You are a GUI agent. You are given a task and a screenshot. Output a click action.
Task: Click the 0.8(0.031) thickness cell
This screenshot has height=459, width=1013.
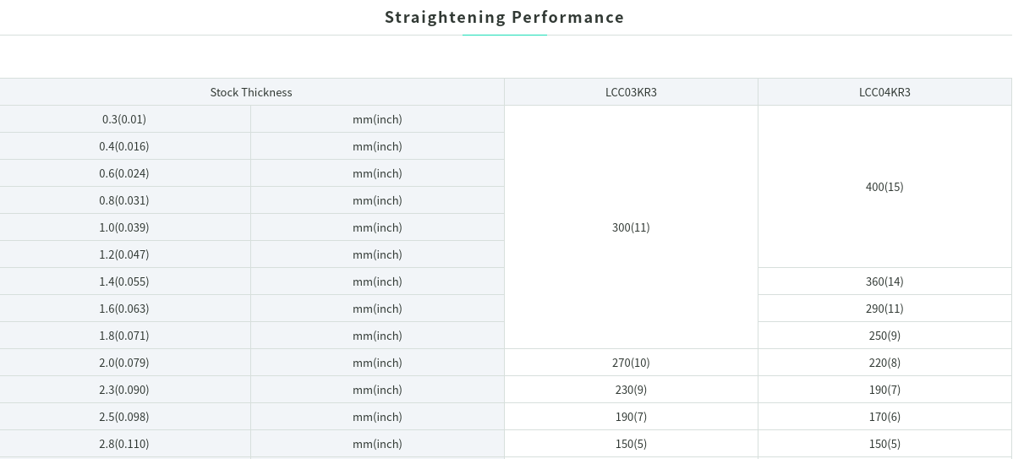pos(124,201)
